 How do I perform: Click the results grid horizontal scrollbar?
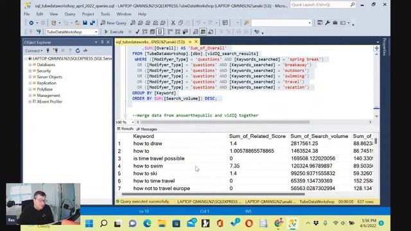click(x=213, y=194)
